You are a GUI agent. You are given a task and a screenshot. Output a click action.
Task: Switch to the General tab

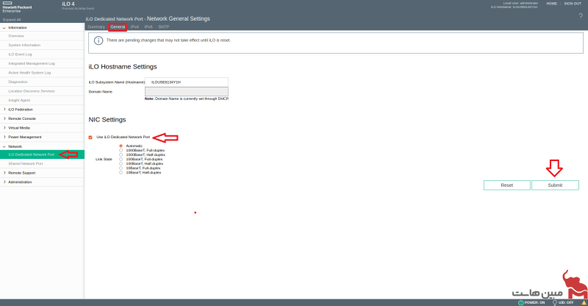[x=118, y=27]
